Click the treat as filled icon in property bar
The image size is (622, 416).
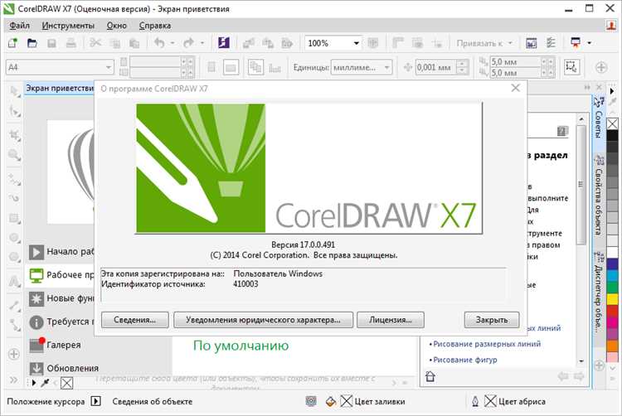pyautogui.click(x=571, y=67)
